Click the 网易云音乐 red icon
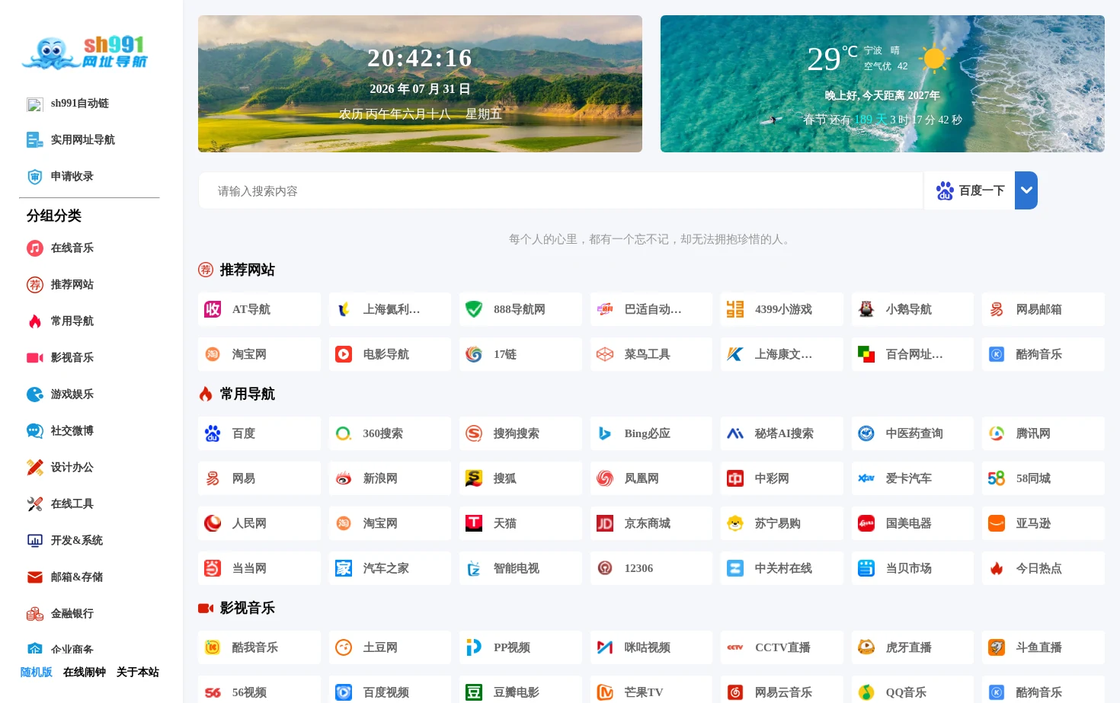1120x703 pixels. [x=735, y=692]
